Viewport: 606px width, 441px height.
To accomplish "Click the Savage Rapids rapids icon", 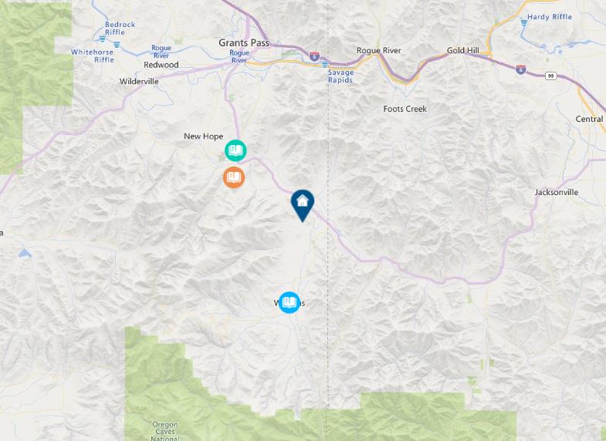I will (325, 65).
